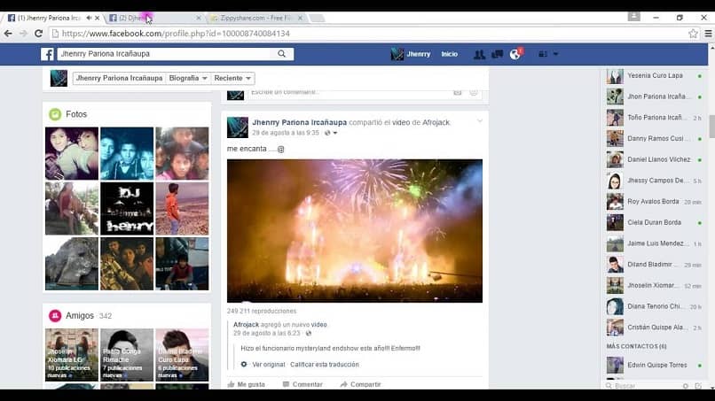Screen dimensions: 715x401
Task: Click the search magnifier icon
Action: pyautogui.click(x=282, y=54)
